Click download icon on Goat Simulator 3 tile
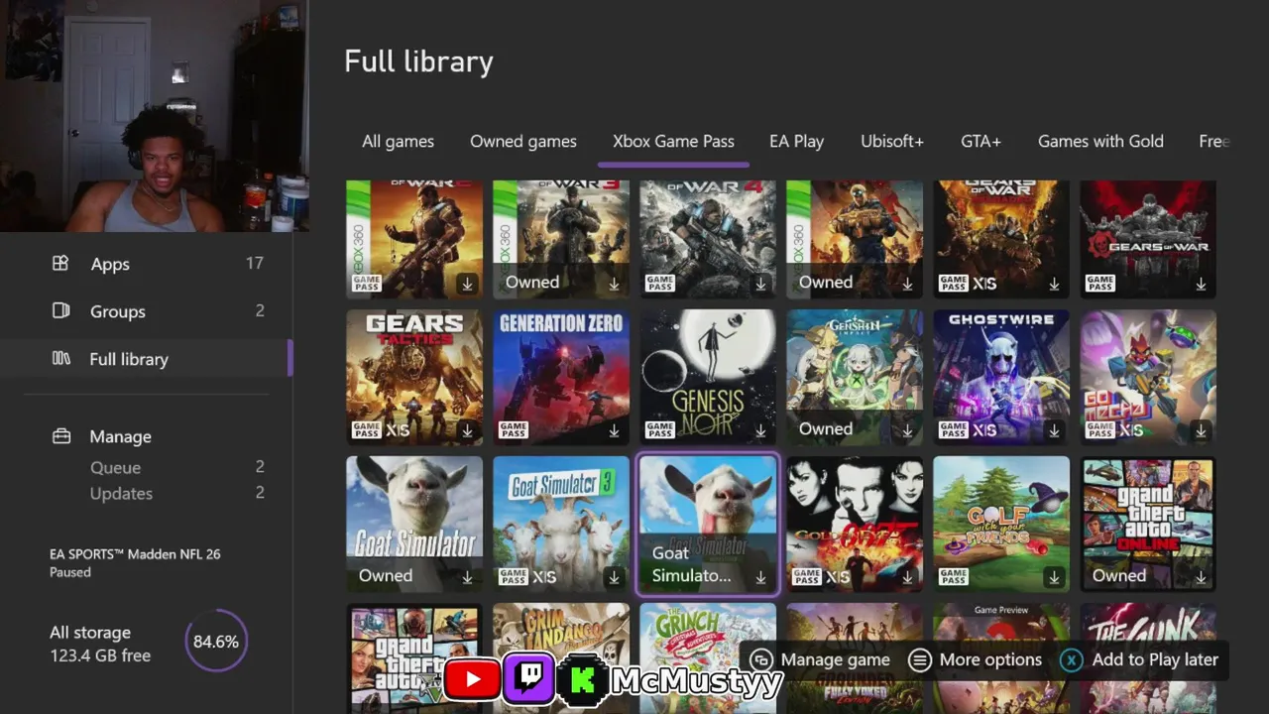The height and width of the screenshot is (714, 1269). (x=614, y=577)
